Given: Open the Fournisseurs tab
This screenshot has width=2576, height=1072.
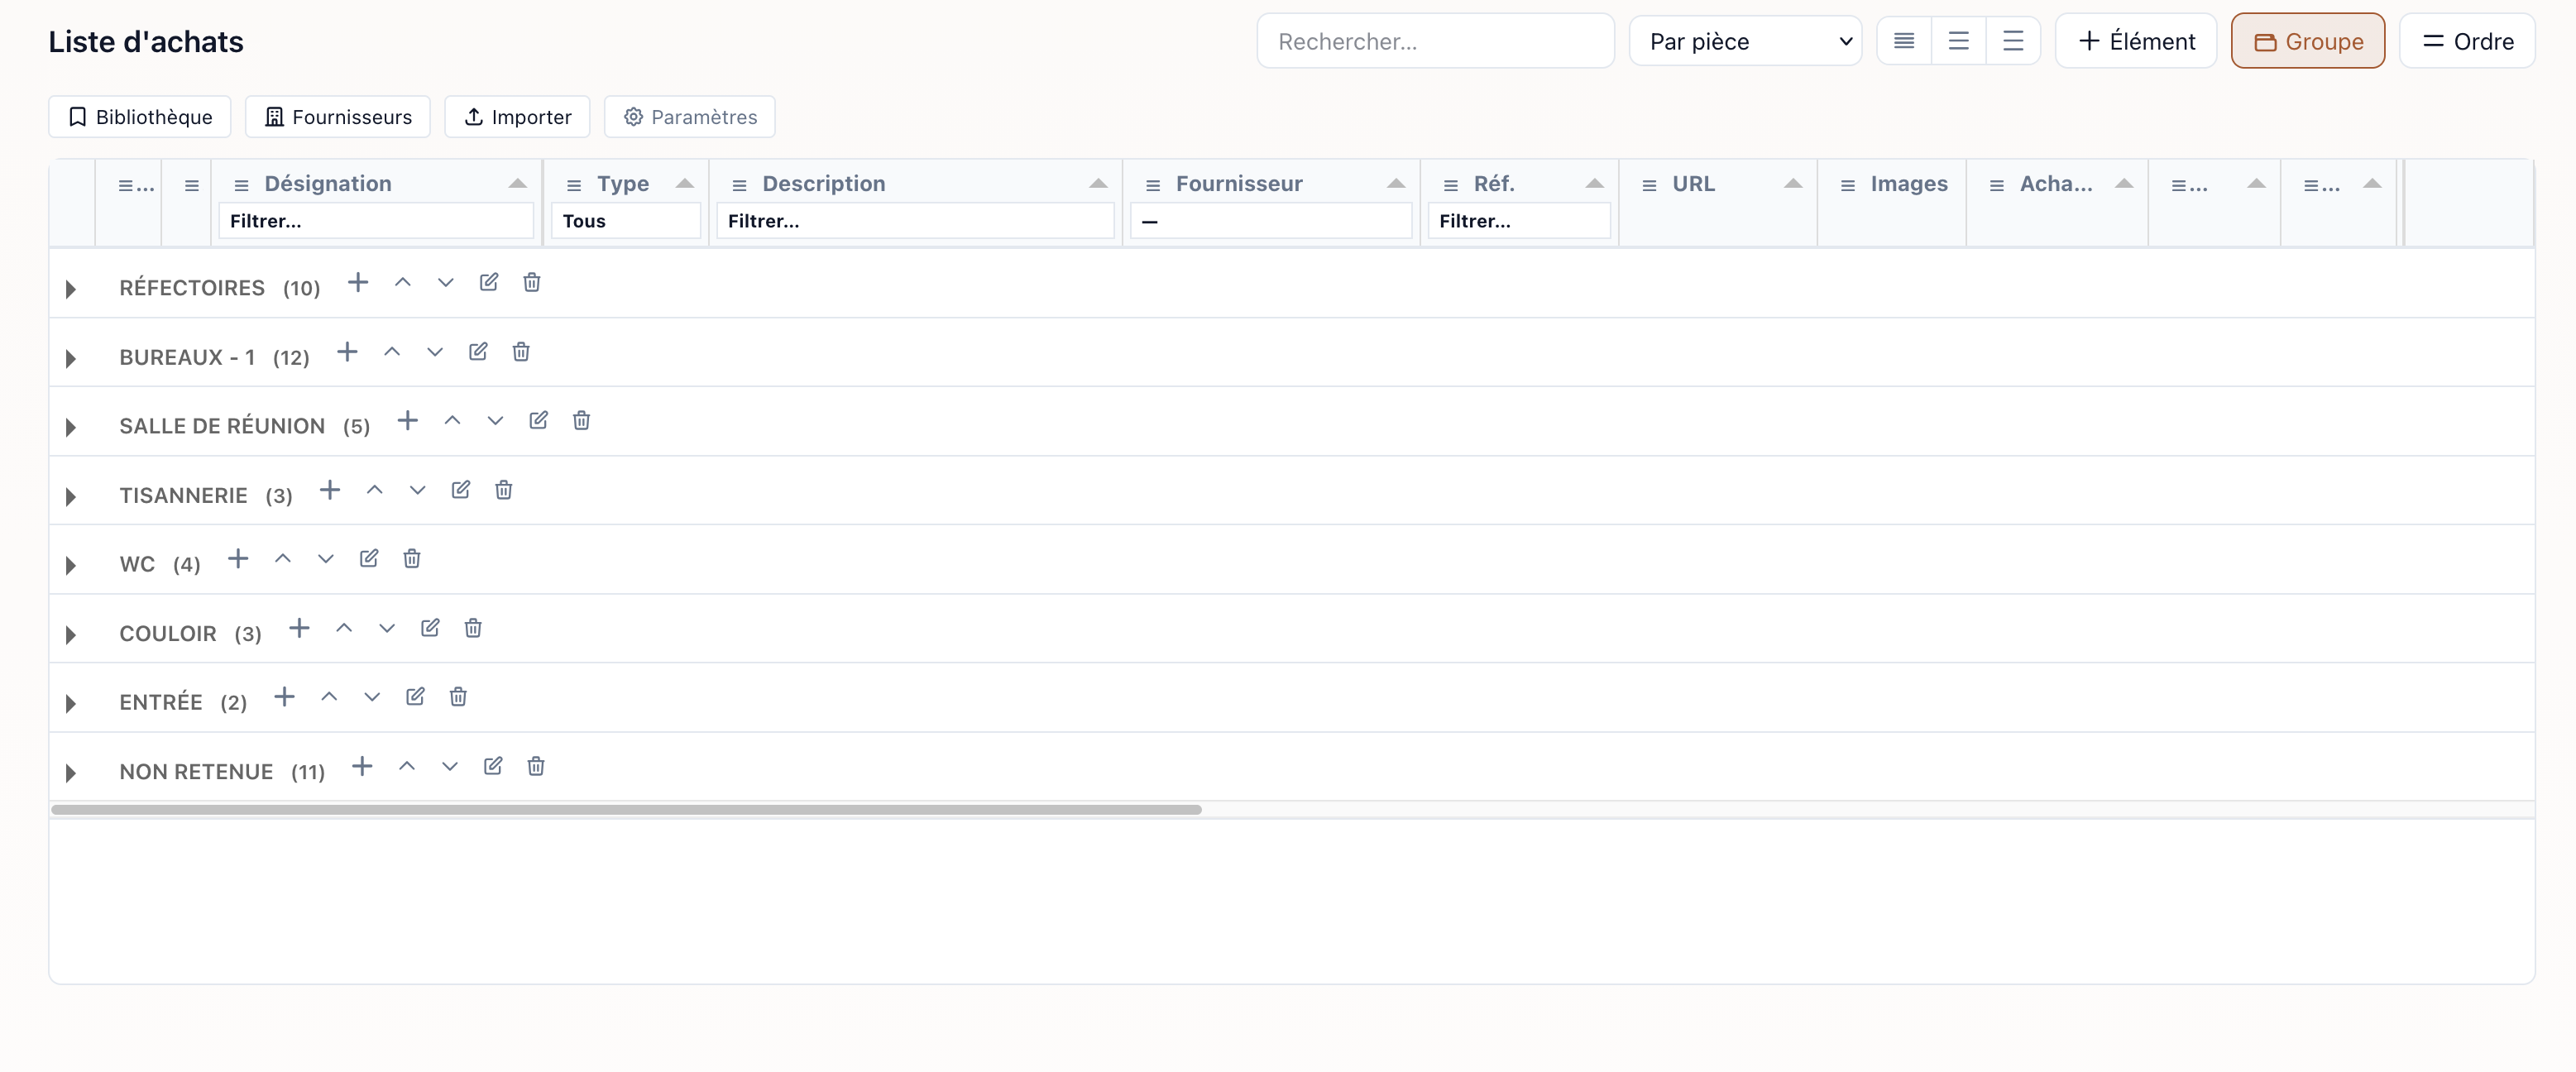Looking at the screenshot, I should 338,117.
